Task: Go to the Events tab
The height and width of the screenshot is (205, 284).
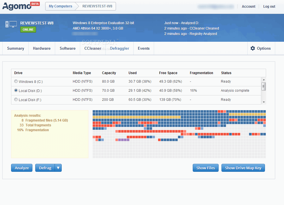Action: 144,48
